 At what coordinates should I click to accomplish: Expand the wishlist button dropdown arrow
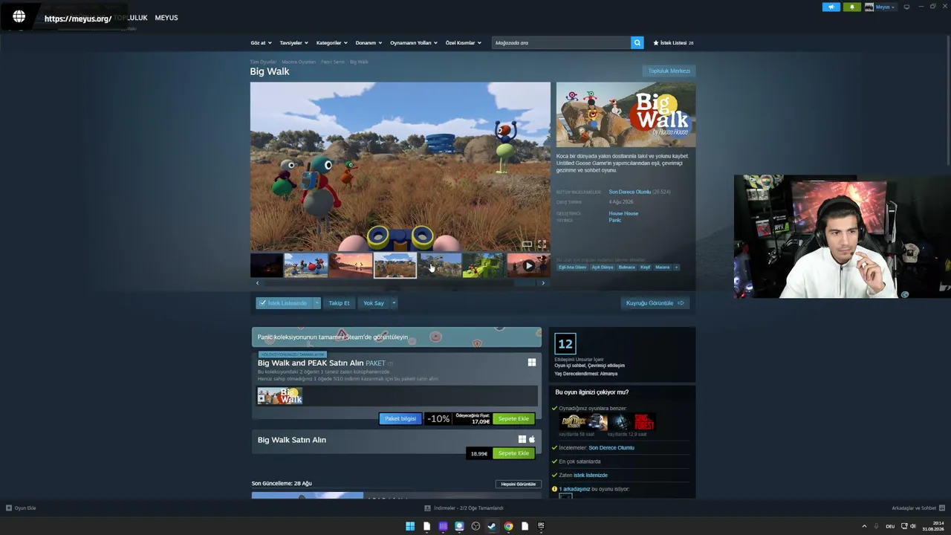(317, 303)
